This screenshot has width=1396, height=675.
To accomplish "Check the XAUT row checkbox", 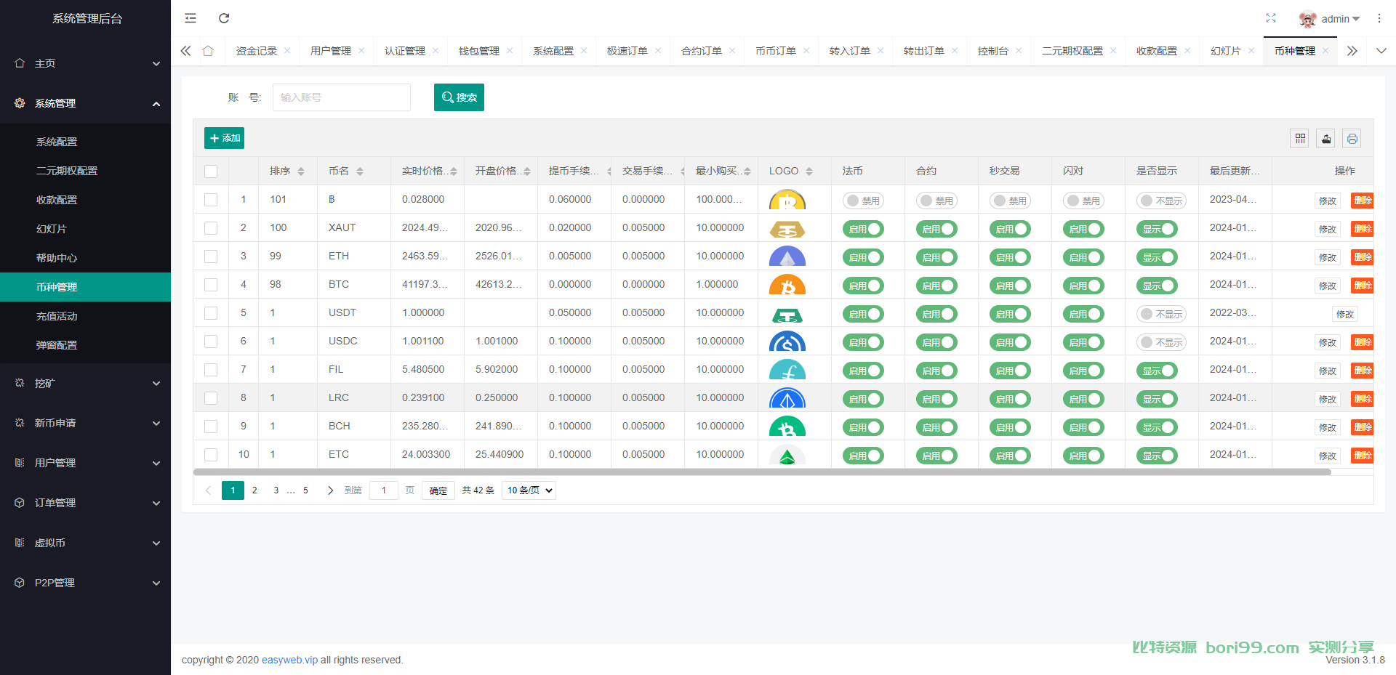I will (x=211, y=228).
